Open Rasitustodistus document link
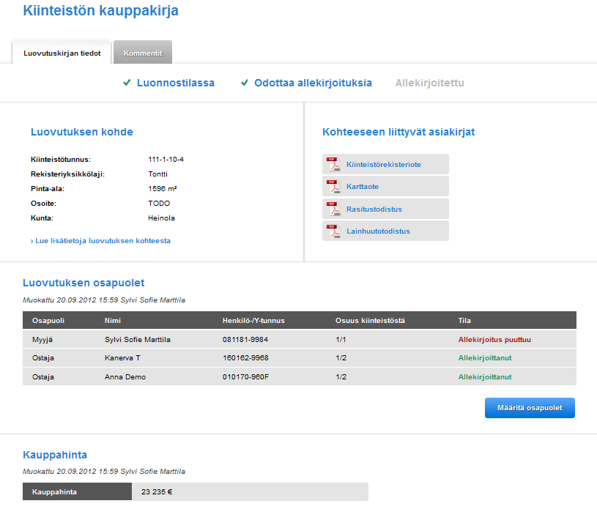This screenshot has width=597, height=509. 374,209
